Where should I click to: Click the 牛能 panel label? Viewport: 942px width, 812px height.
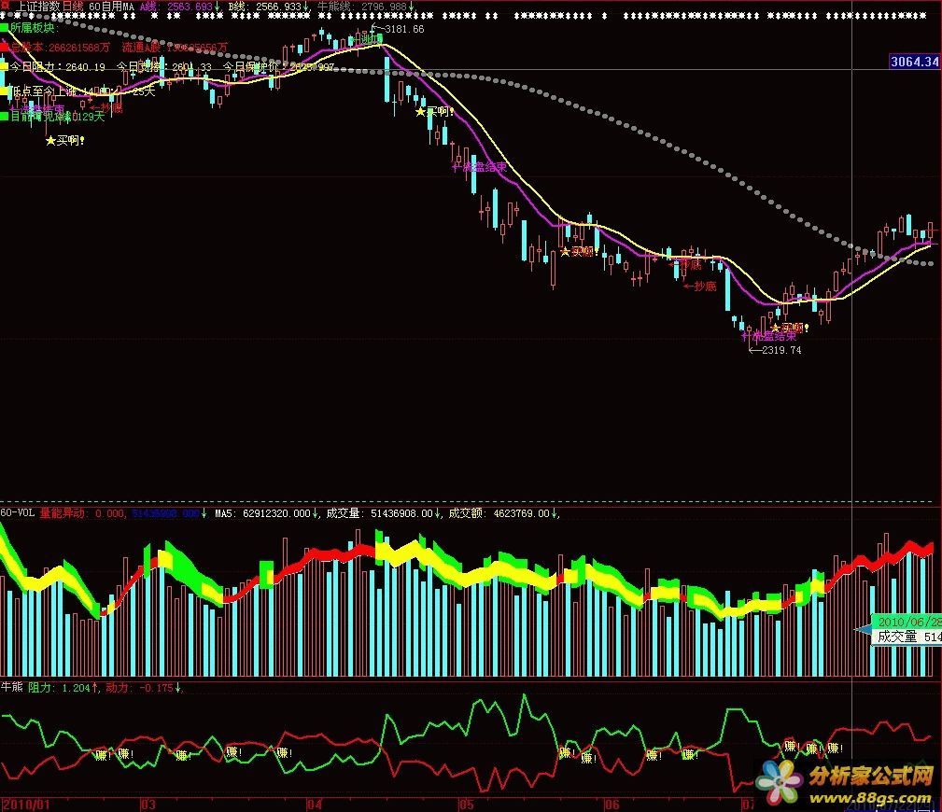[x=11, y=687]
